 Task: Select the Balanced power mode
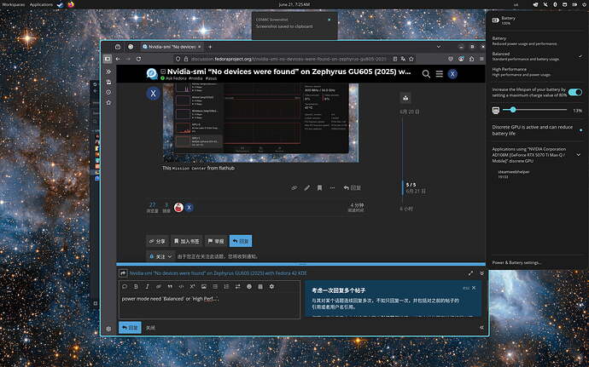tap(537, 56)
